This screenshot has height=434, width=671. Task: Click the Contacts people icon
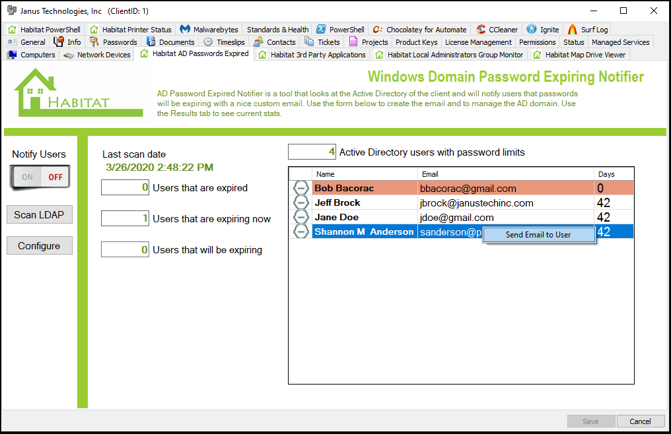tap(258, 42)
